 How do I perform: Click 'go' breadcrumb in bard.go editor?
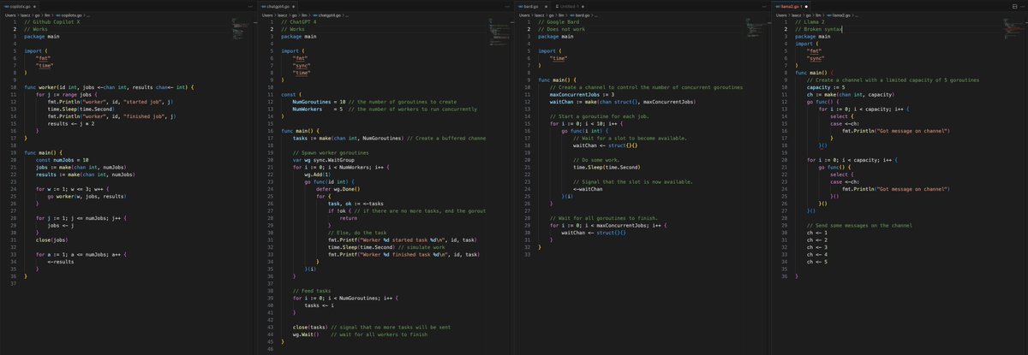tap(550, 16)
